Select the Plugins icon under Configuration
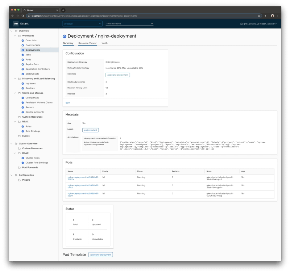The height and width of the screenshot is (273, 290). pos(20,180)
